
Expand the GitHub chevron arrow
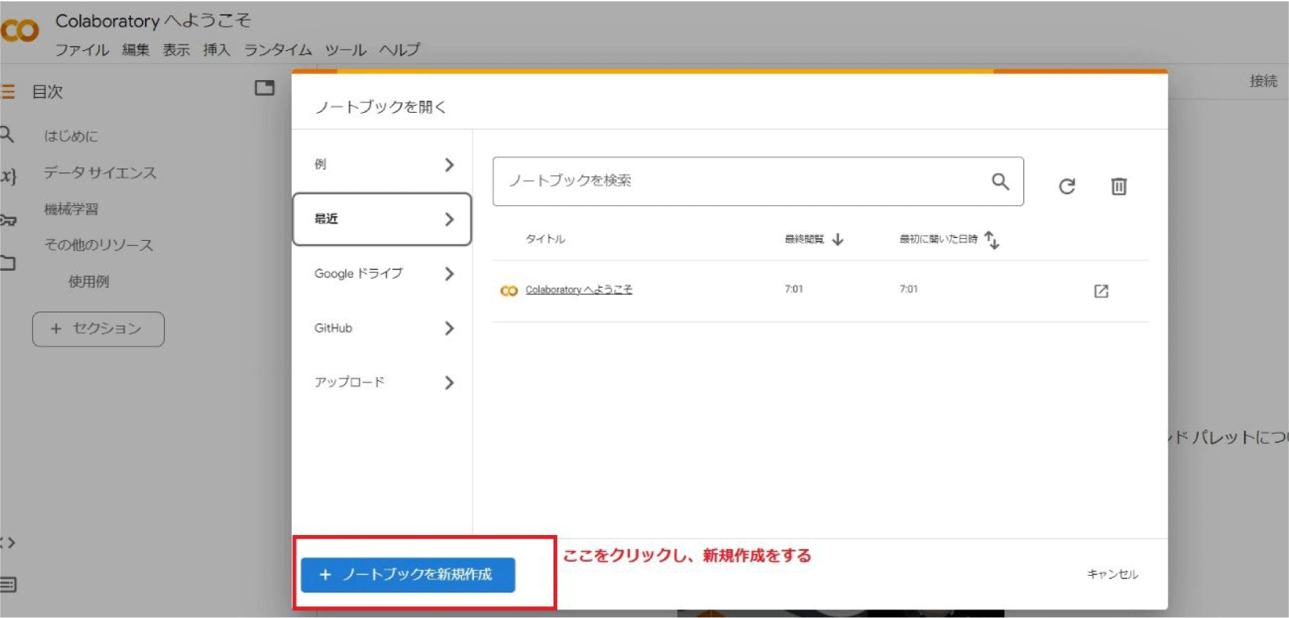449,328
